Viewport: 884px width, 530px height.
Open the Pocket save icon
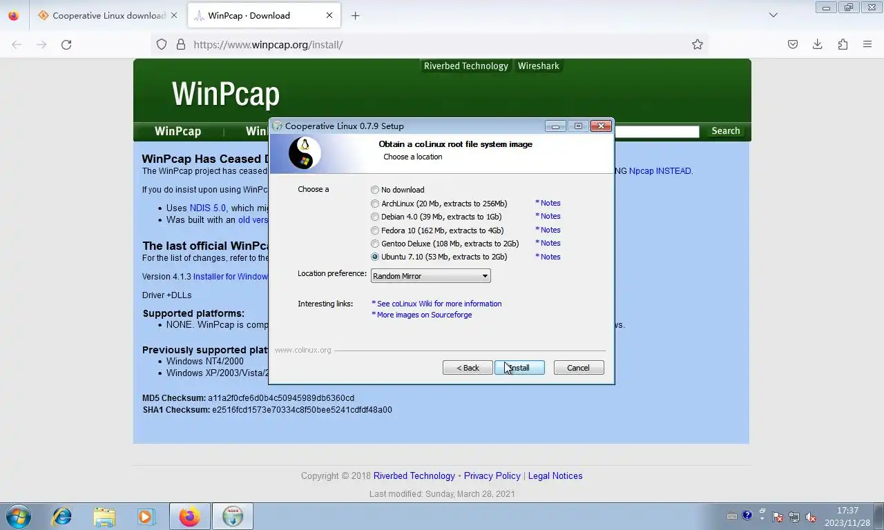click(x=793, y=44)
